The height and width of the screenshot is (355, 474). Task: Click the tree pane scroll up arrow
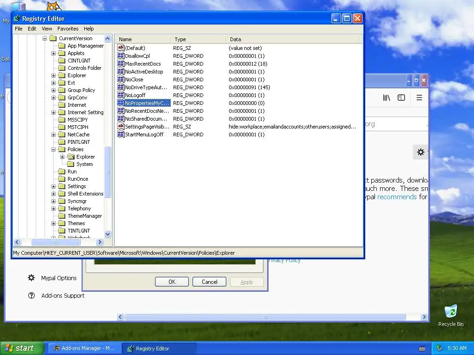(x=107, y=39)
